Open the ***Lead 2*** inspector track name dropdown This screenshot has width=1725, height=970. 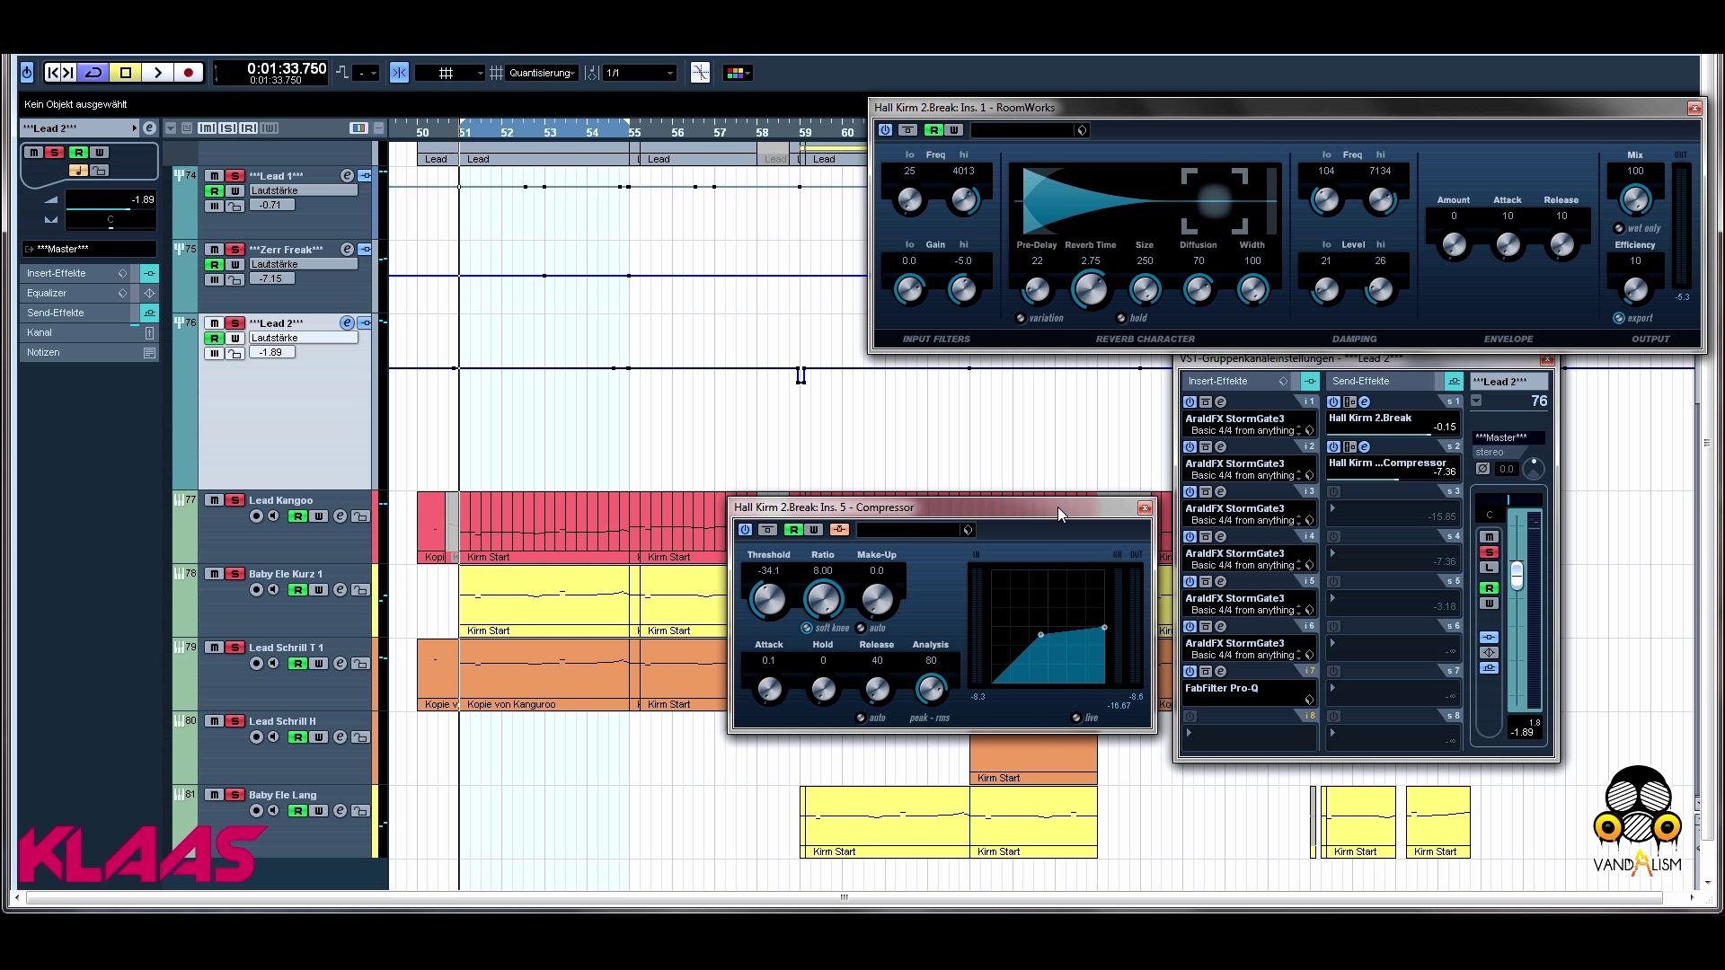pos(80,128)
